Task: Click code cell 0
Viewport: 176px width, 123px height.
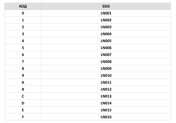Action: [23, 13]
